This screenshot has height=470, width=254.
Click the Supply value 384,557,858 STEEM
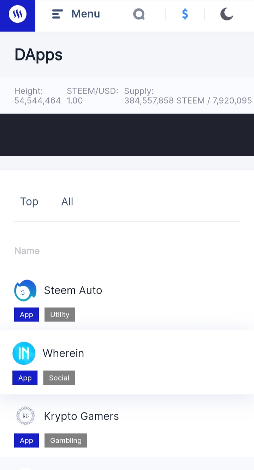pyautogui.click(x=165, y=100)
